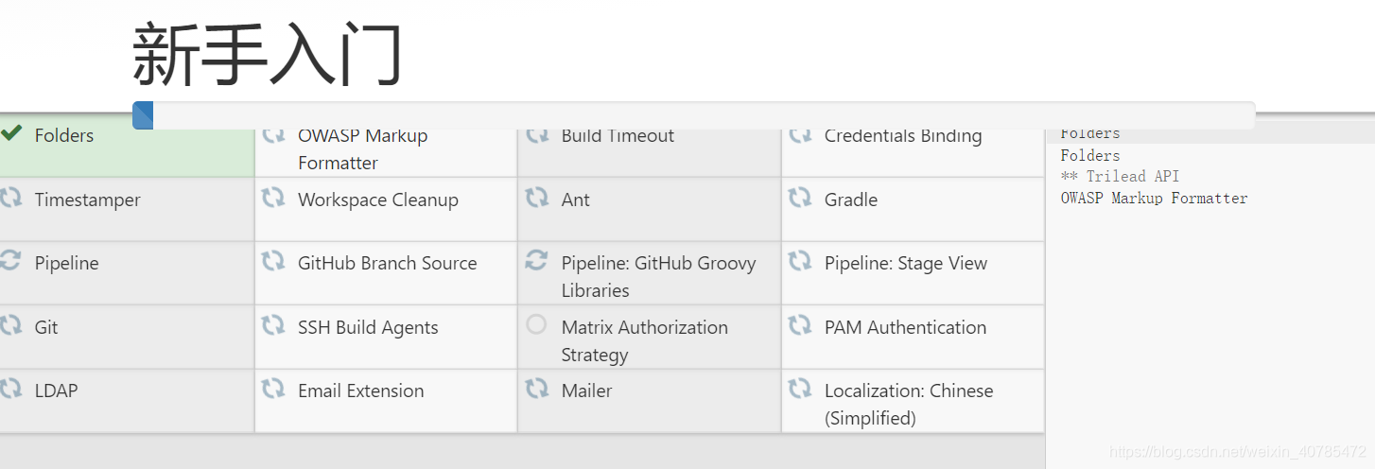Image resolution: width=1375 pixels, height=469 pixels.
Task: Click the sync icon next to PAM Authentication
Action: click(800, 325)
